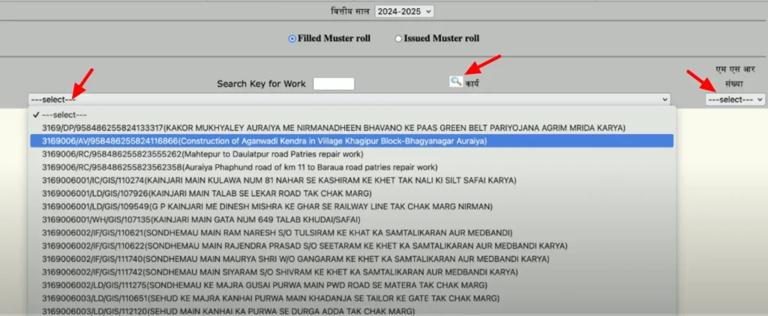Choose KAINJARI nahar nali silt safai option

coord(352,180)
